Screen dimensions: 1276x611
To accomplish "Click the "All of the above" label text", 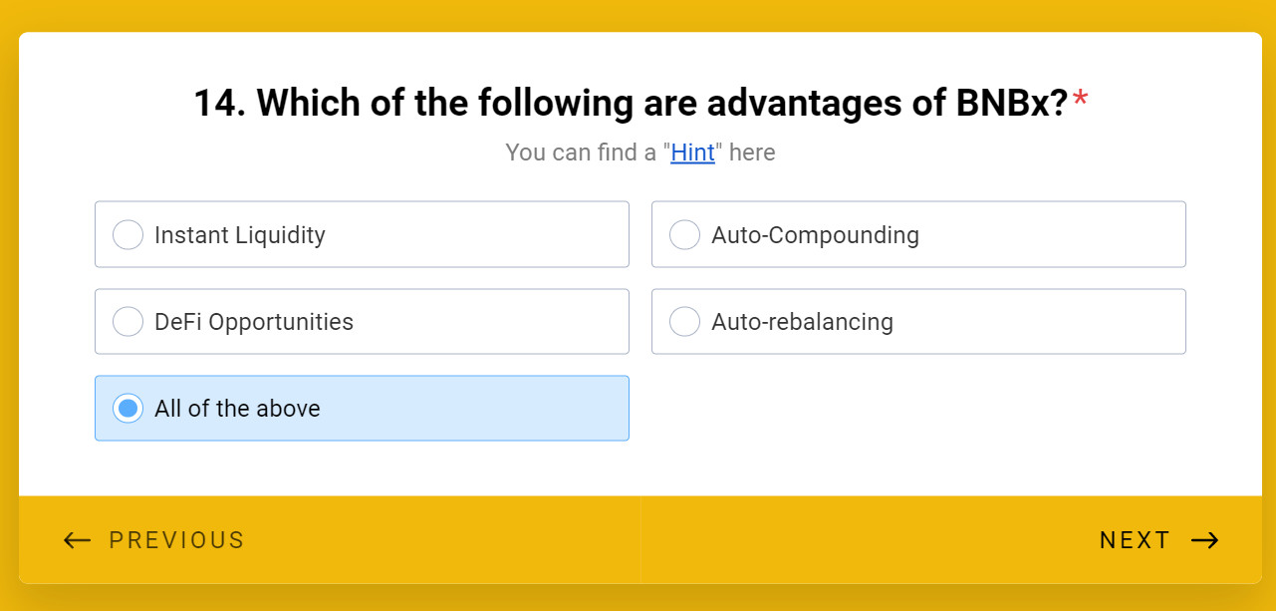I will pyautogui.click(x=237, y=409).
